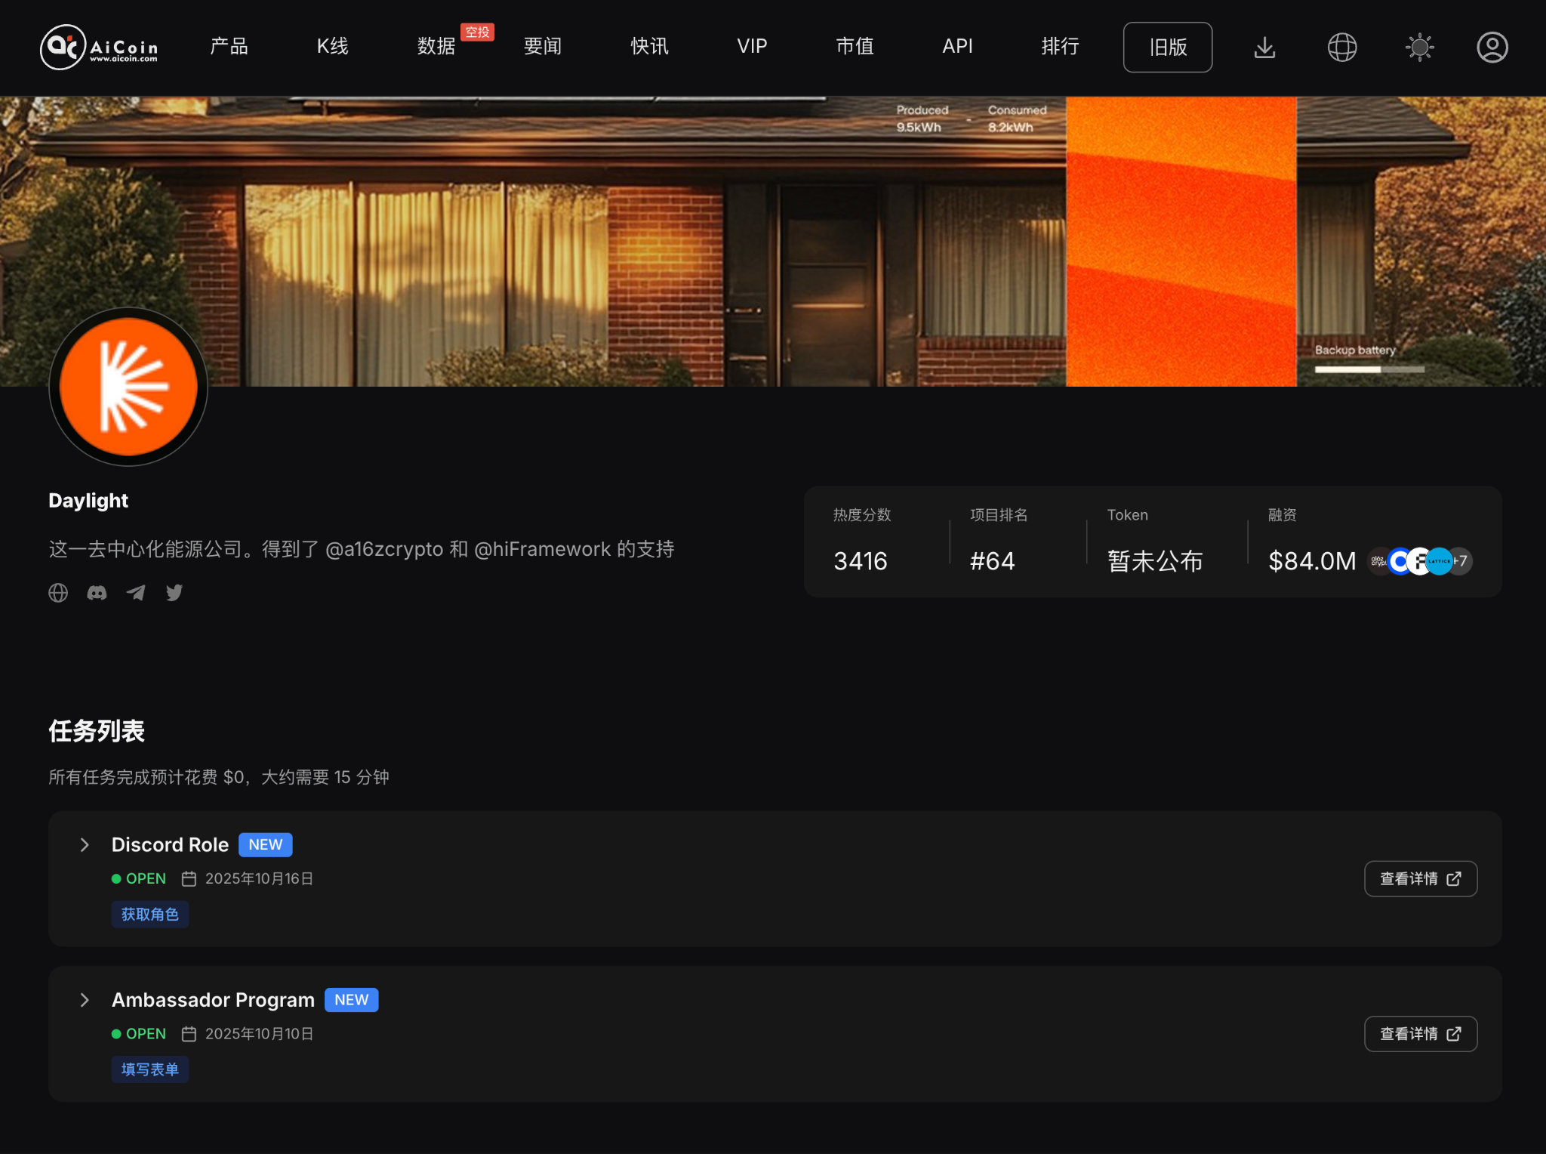
Task: Switch to 旧版 old version
Action: [x=1167, y=48]
